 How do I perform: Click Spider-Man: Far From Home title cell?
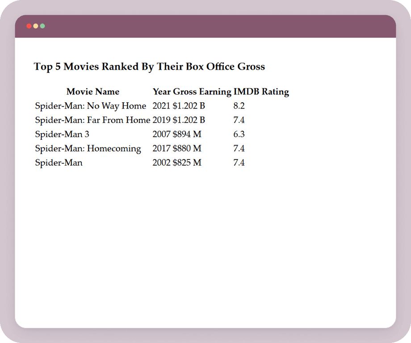pyautogui.click(x=92, y=120)
